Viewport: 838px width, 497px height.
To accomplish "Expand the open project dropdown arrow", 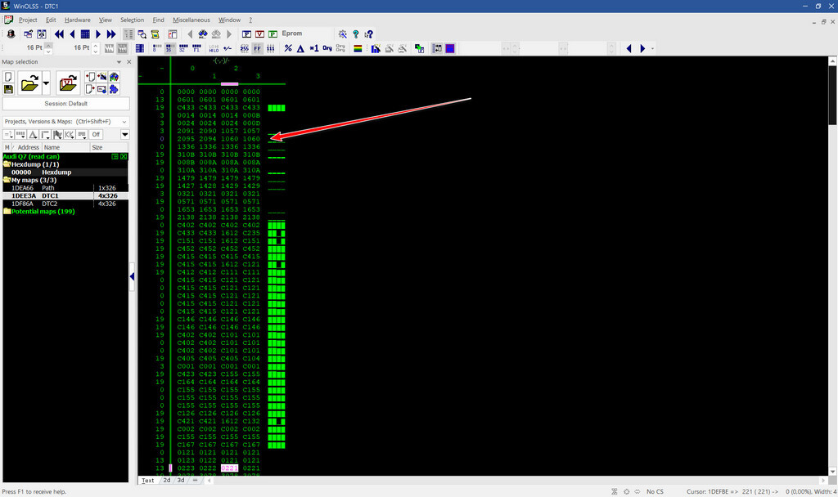I will (x=46, y=83).
